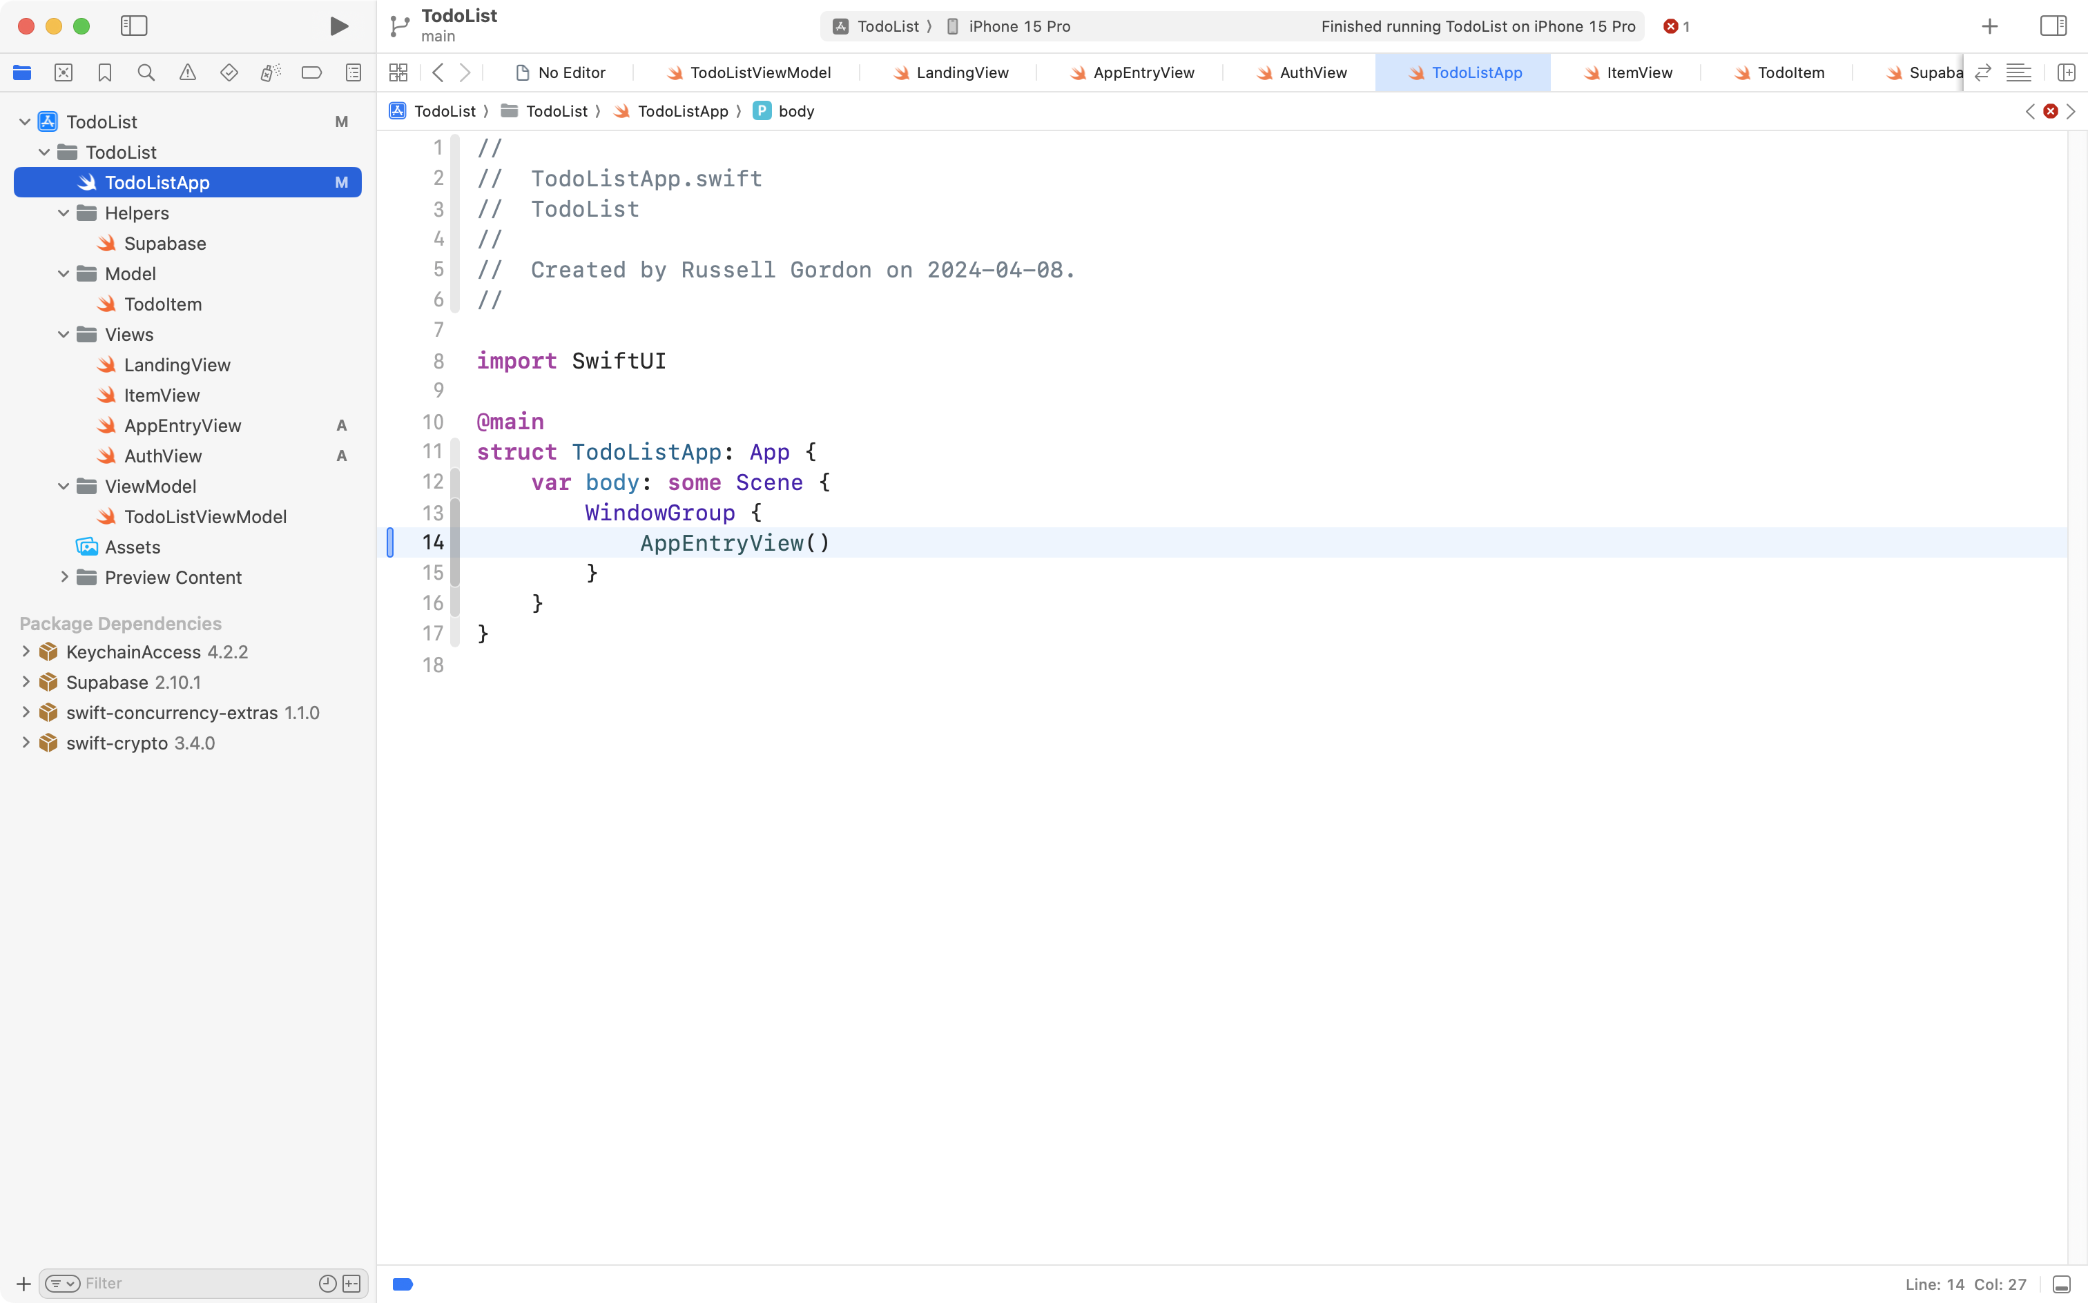Collapse the Views group folder

point(62,334)
